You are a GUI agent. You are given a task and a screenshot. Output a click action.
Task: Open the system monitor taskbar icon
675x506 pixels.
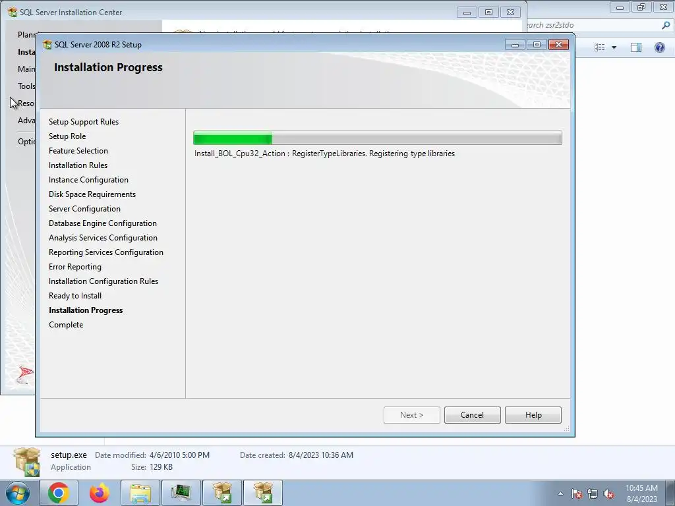pos(181,493)
